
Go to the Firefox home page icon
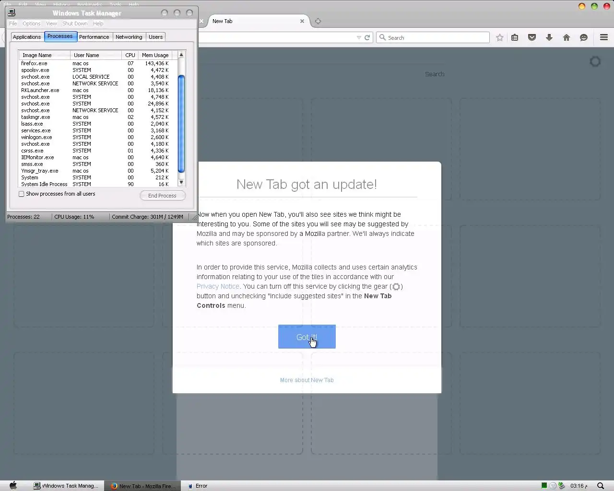click(x=567, y=37)
